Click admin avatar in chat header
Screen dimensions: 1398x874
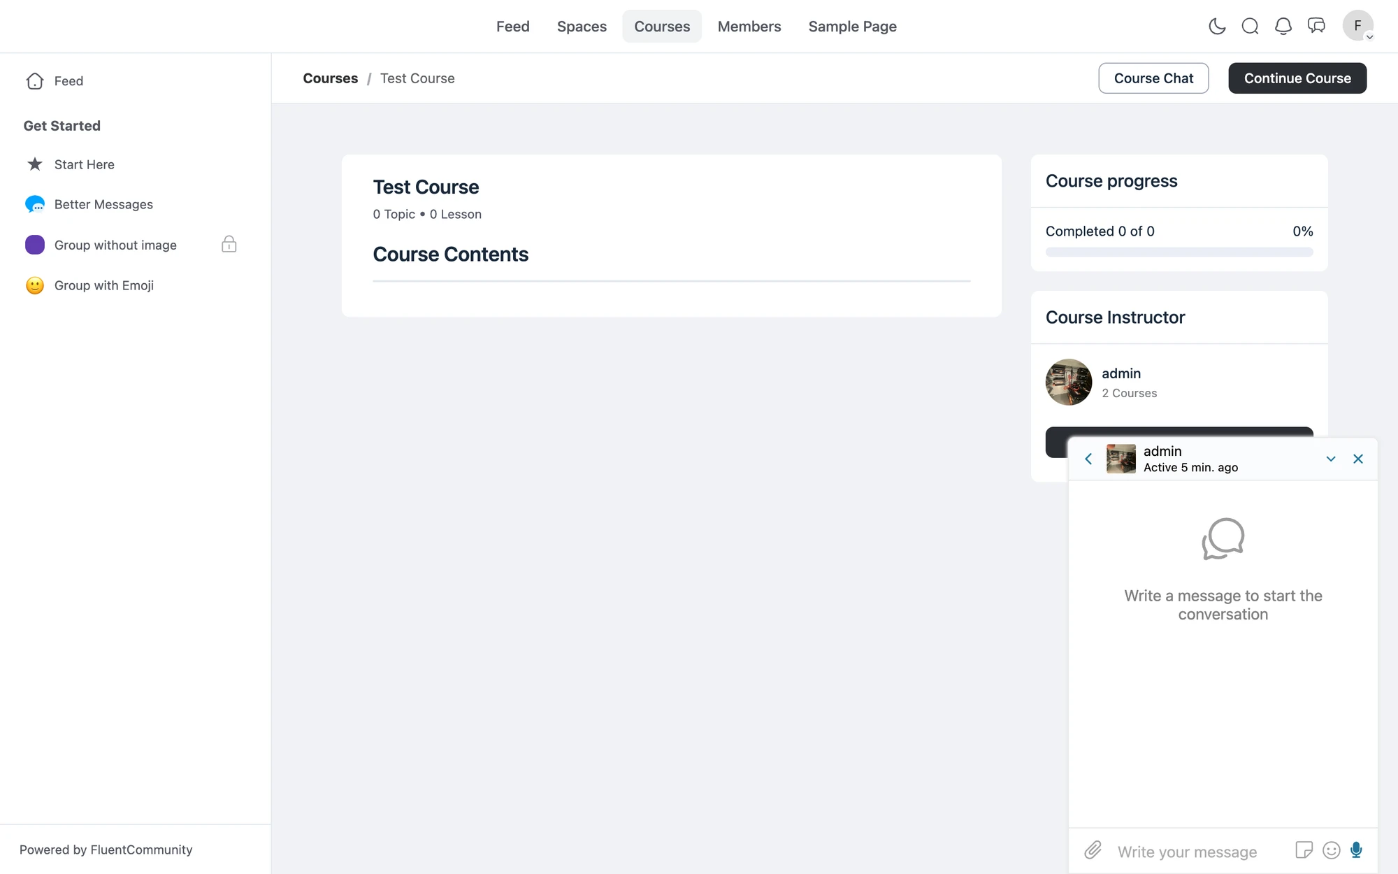[1121, 459]
